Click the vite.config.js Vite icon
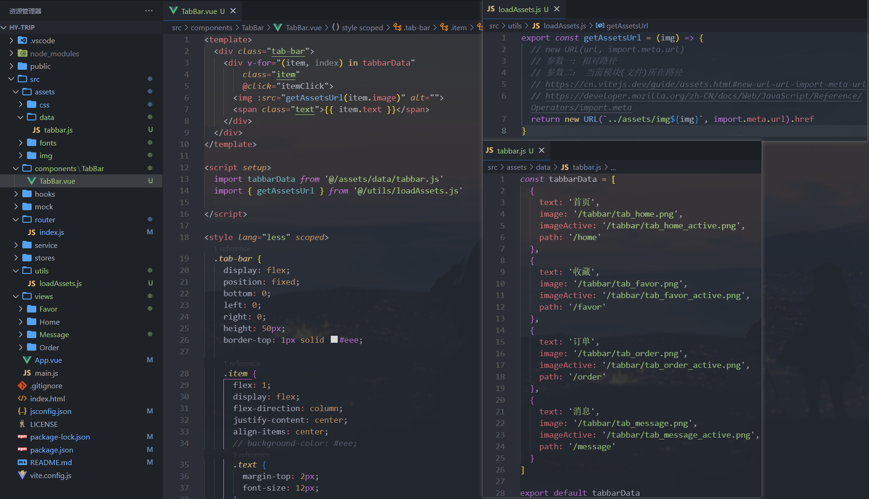Screen dimensions: 869x499 coord(22,475)
